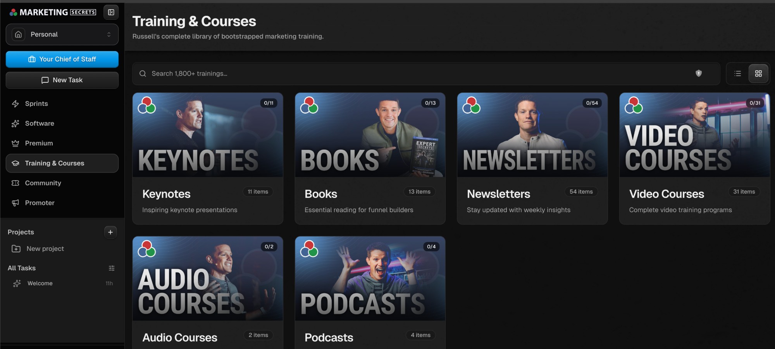Expand the Projects section with the plus
Image resolution: width=775 pixels, height=349 pixels.
(110, 232)
